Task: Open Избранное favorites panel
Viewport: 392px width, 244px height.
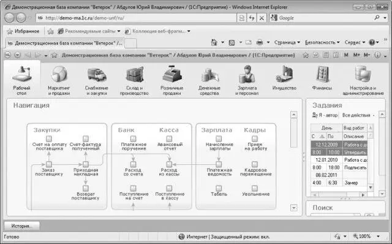Action: (x=23, y=31)
